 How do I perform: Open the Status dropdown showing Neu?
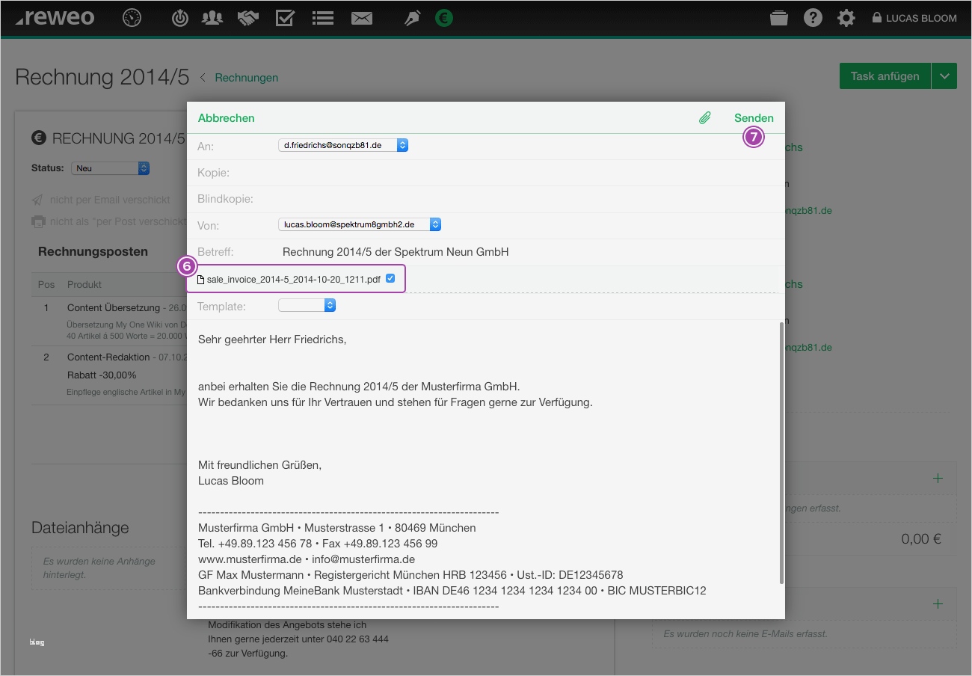pyautogui.click(x=110, y=168)
